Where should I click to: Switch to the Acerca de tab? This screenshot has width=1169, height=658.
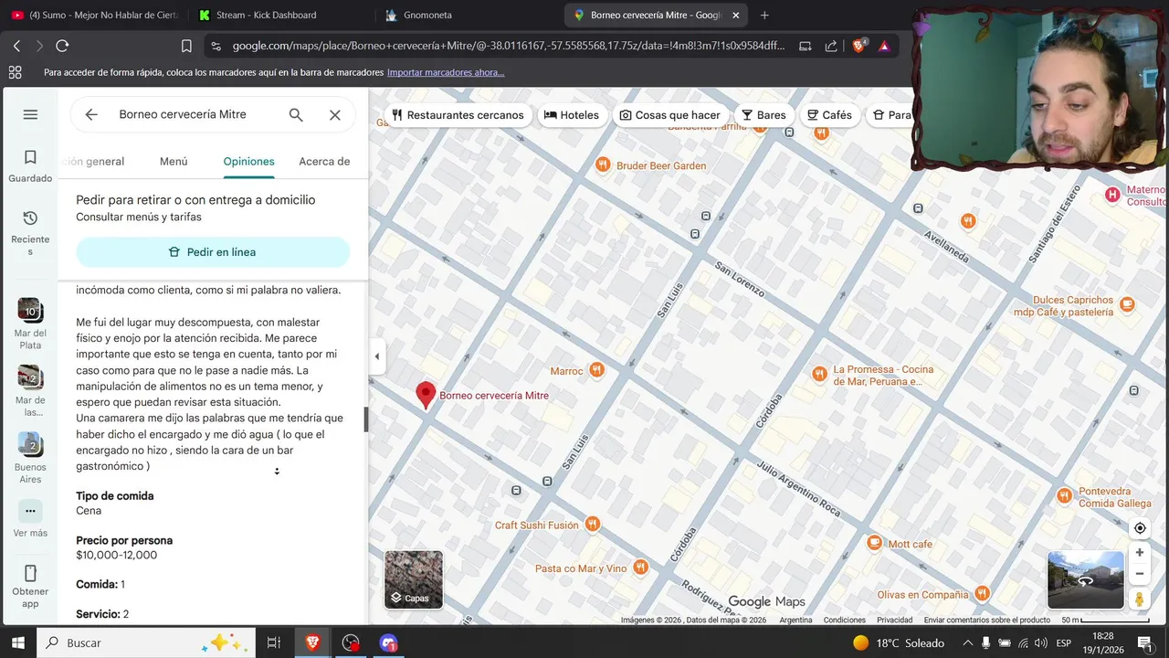[x=324, y=161]
